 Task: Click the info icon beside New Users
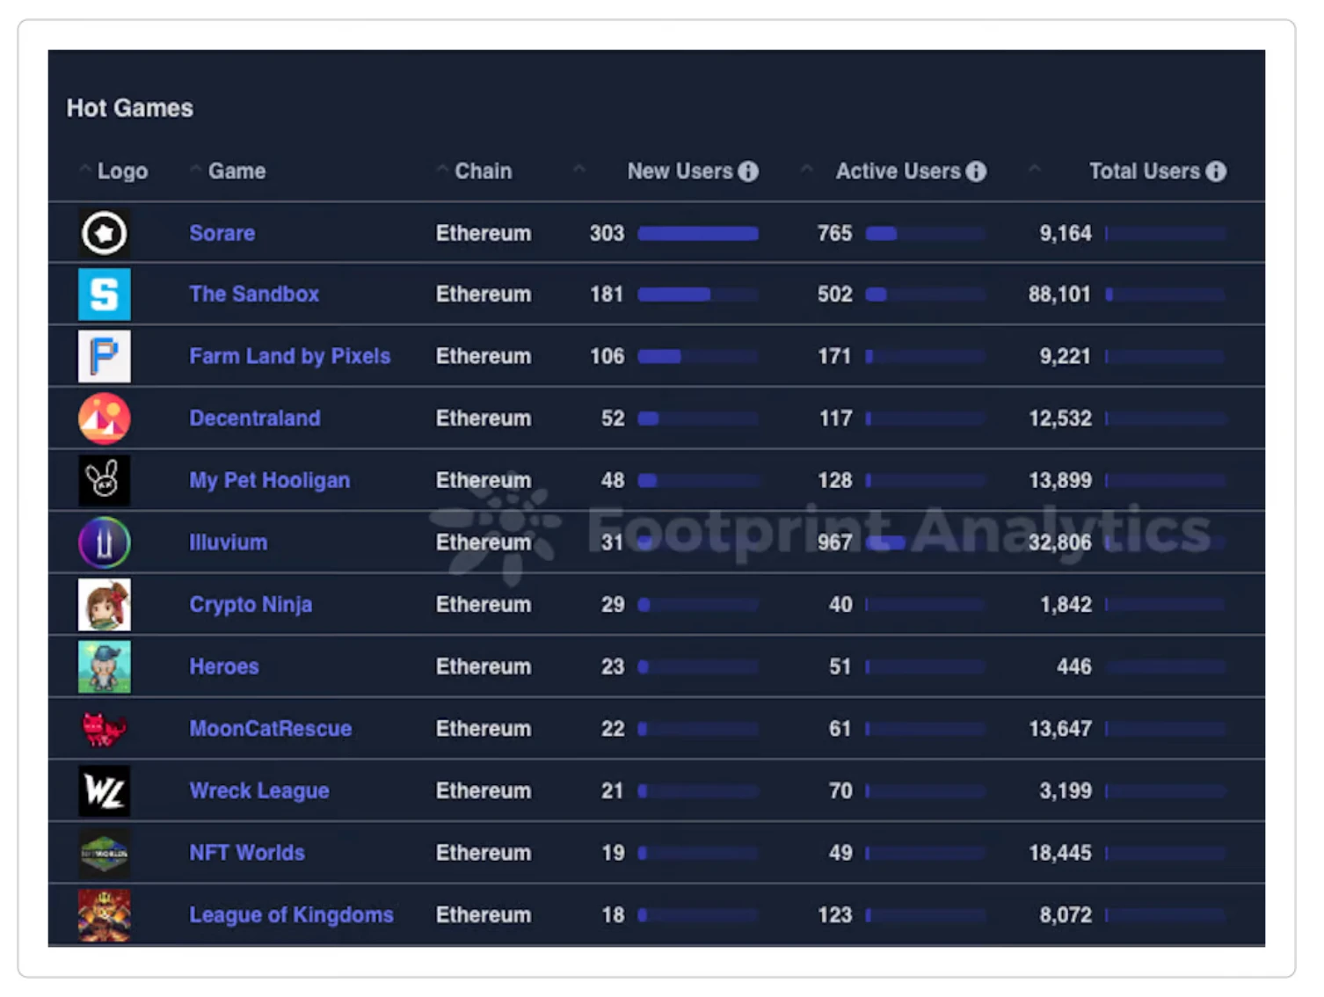coord(748,171)
